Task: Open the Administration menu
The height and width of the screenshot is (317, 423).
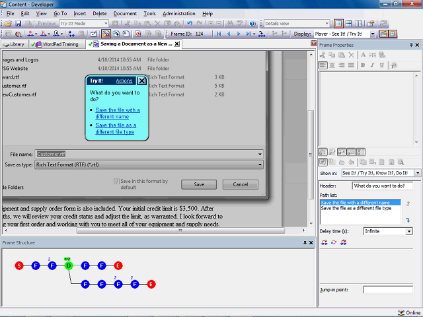Action: click(x=179, y=13)
